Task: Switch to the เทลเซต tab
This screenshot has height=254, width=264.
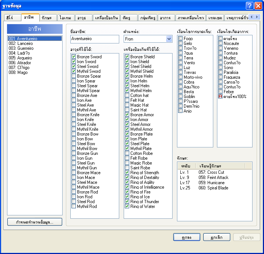Action: tap(215, 18)
